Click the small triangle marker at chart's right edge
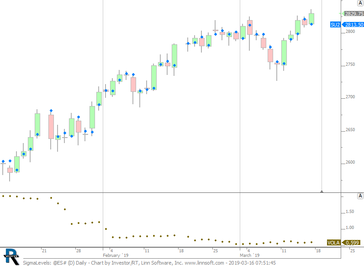Image resolution: width=364 pixels, height=266 pixels. (x=322, y=192)
